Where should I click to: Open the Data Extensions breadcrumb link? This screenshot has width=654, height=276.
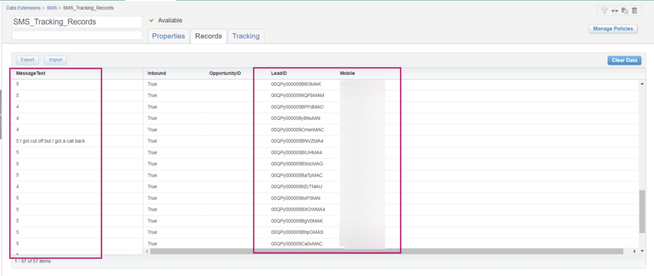pos(24,8)
